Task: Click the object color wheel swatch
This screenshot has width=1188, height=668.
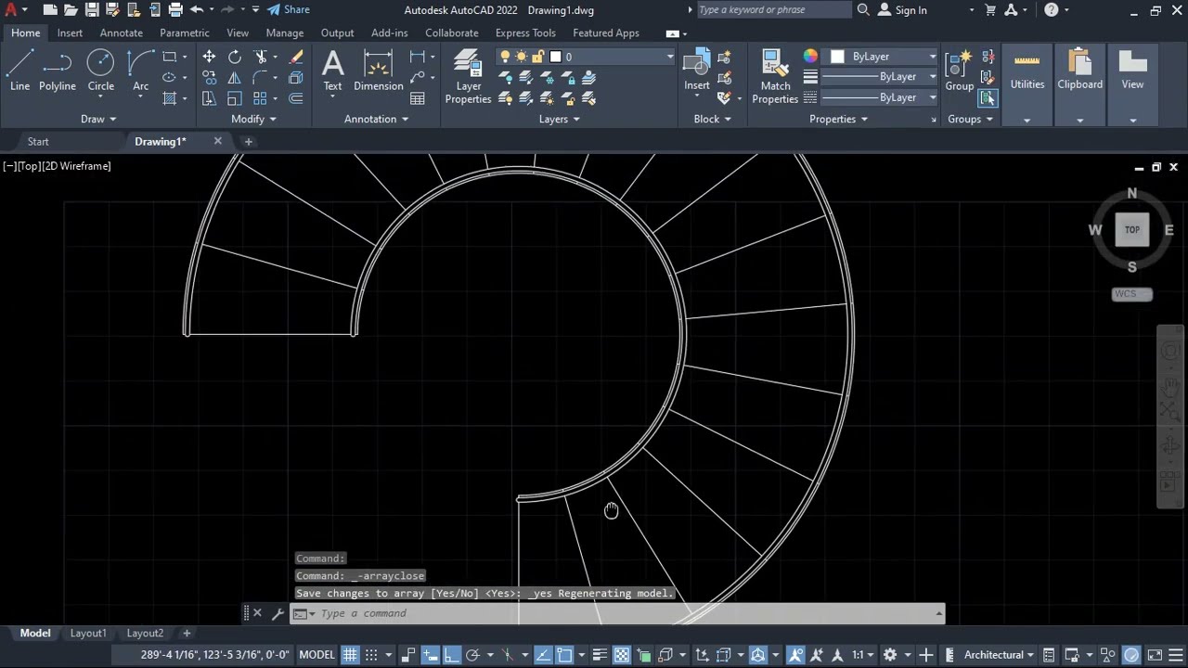Action: click(810, 57)
